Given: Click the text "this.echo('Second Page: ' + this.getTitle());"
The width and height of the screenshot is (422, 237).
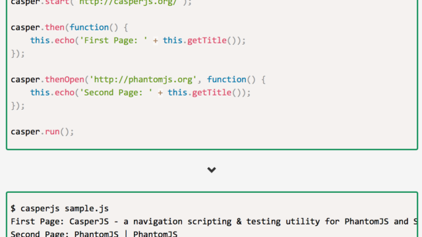Looking at the screenshot, I should coord(140,93).
